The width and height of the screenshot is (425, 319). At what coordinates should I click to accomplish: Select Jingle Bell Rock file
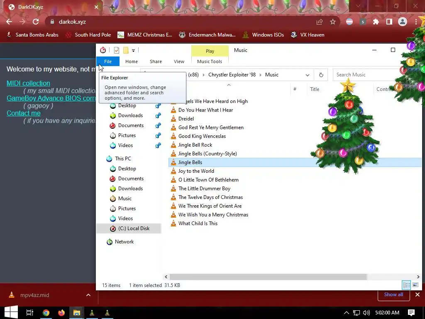pyautogui.click(x=195, y=145)
